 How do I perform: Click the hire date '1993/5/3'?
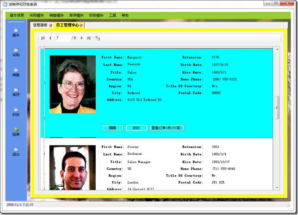click(x=219, y=72)
